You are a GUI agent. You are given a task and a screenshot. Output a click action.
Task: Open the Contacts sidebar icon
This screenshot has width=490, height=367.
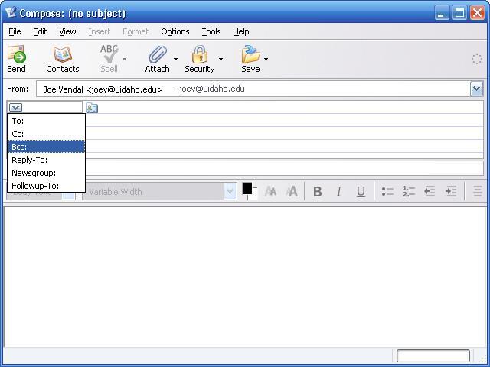tap(63, 54)
